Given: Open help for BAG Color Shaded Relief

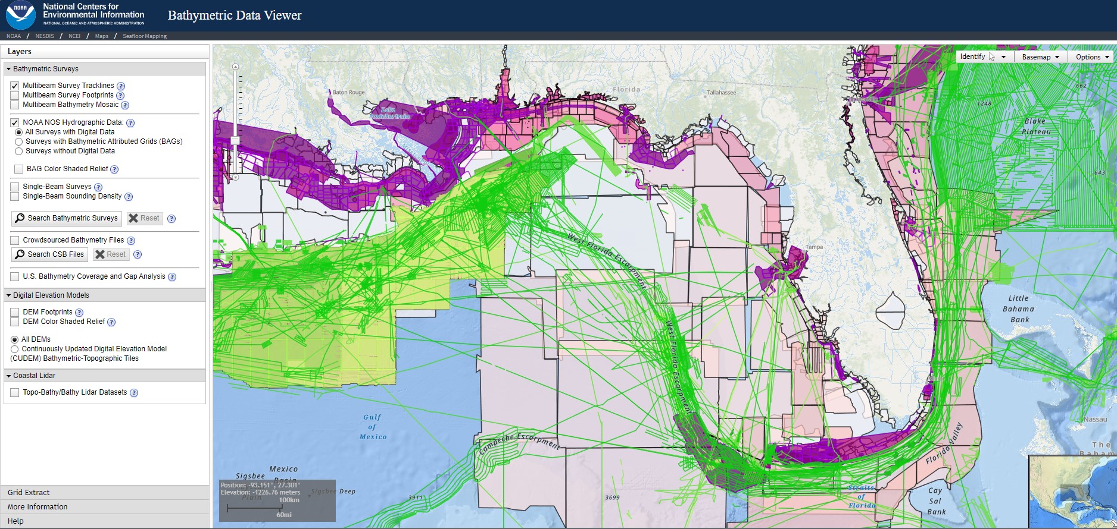Looking at the screenshot, I should coord(114,169).
